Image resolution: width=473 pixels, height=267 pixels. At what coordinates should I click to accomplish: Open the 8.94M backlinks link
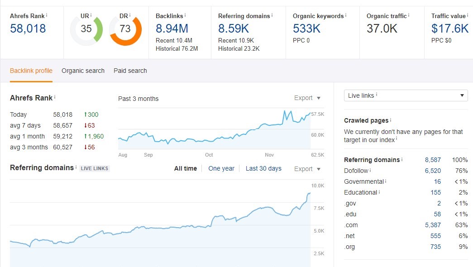coord(172,29)
